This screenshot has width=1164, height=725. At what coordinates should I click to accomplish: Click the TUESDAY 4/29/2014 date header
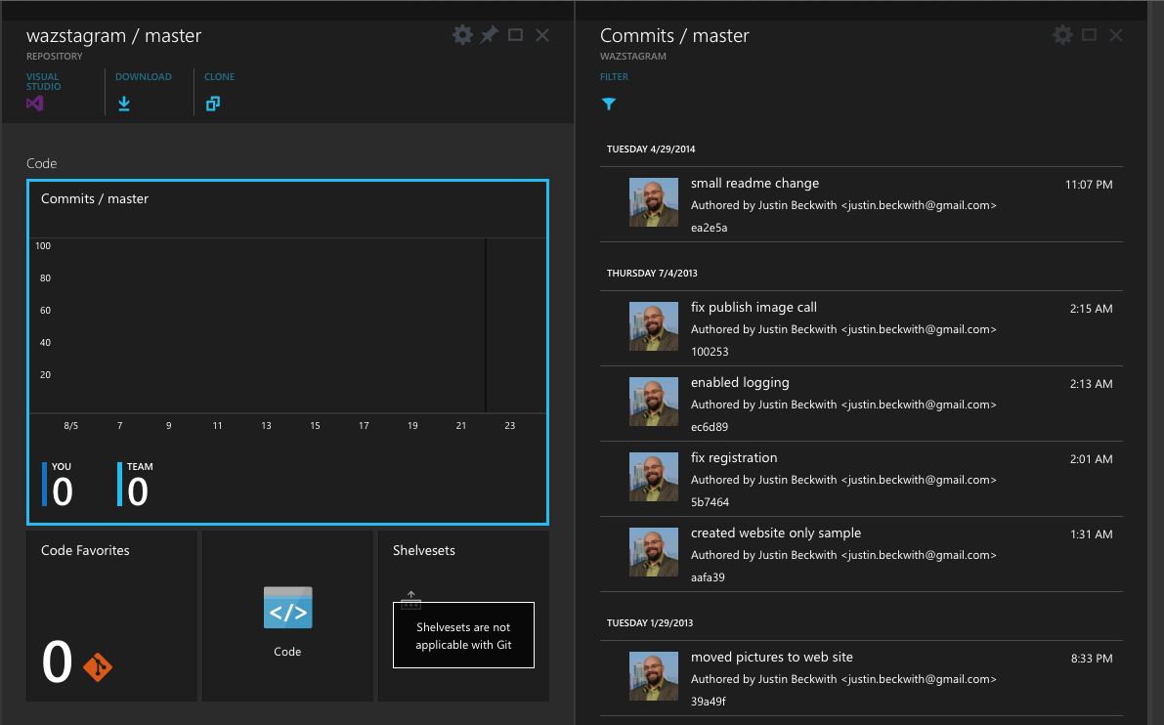pos(651,149)
